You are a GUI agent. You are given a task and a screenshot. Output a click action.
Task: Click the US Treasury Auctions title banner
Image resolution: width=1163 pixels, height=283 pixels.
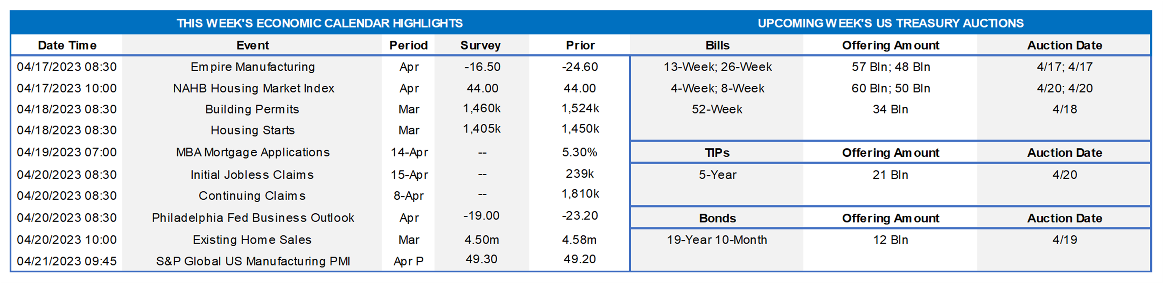pos(890,23)
